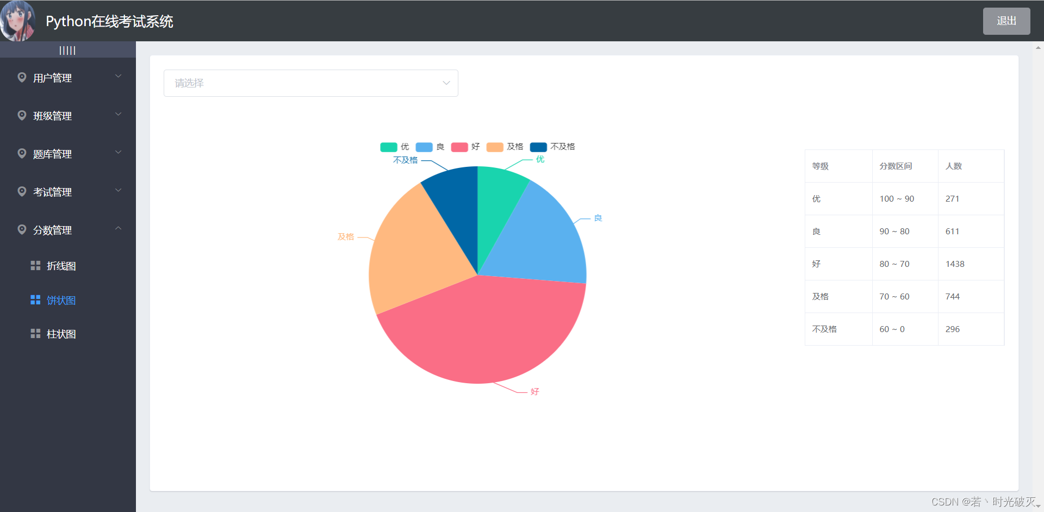Click the grid icon beside 折线图
The height and width of the screenshot is (512, 1044).
pyautogui.click(x=35, y=265)
